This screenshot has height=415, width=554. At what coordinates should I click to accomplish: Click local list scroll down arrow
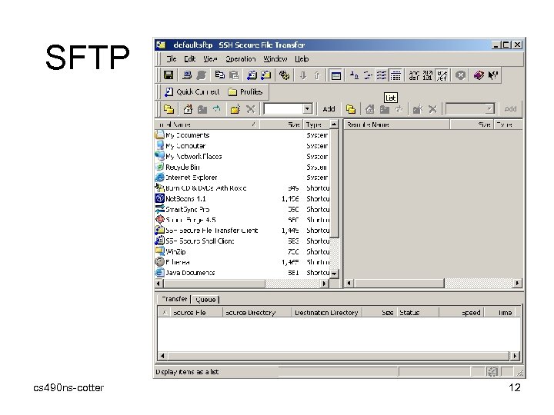tap(334, 274)
